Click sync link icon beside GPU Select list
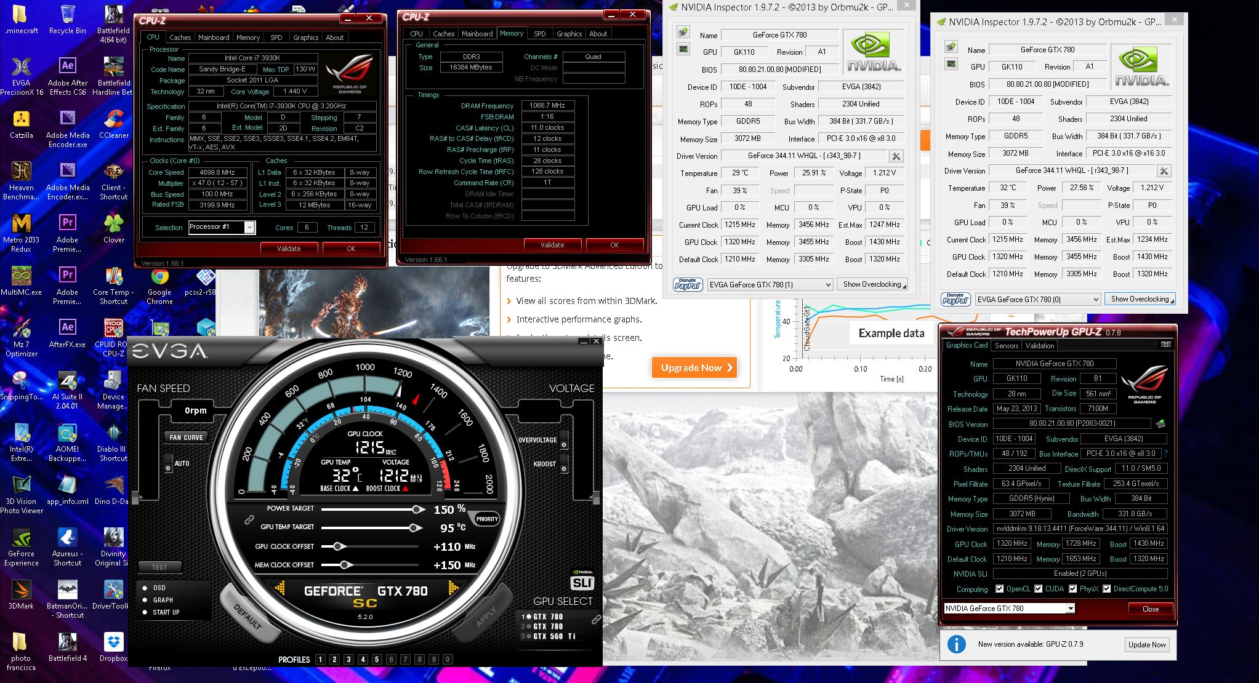The height and width of the screenshot is (683, 1259). click(595, 620)
